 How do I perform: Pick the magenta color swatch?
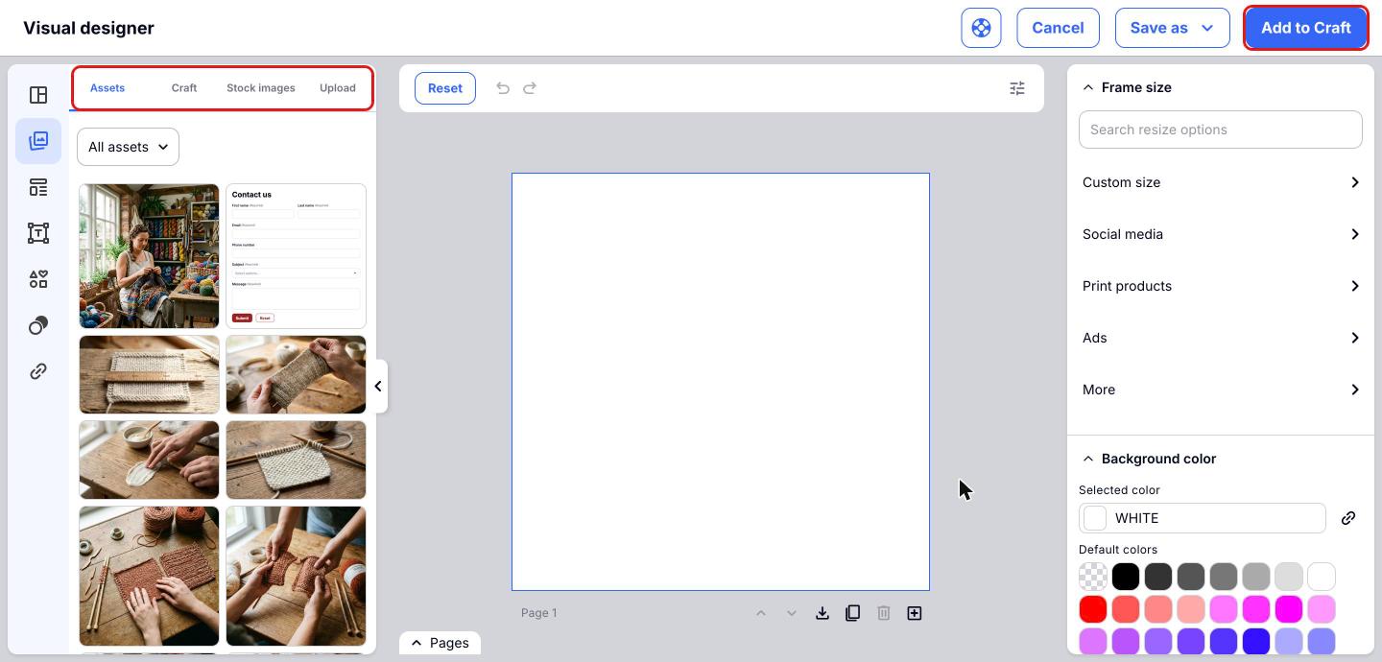1289,609
